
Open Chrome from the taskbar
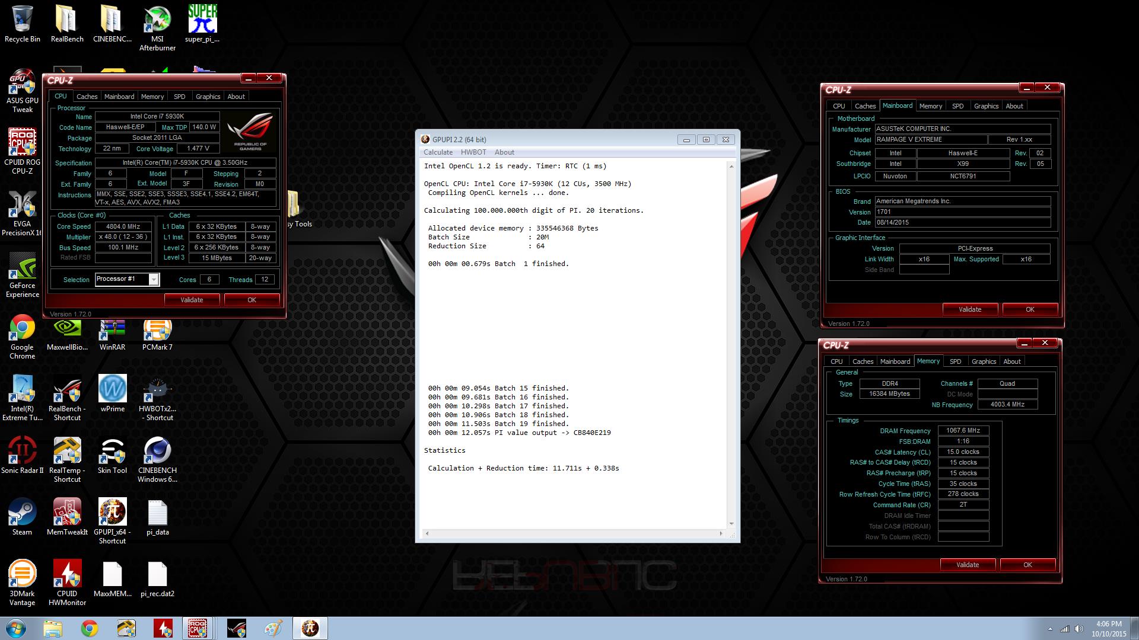pos(90,628)
